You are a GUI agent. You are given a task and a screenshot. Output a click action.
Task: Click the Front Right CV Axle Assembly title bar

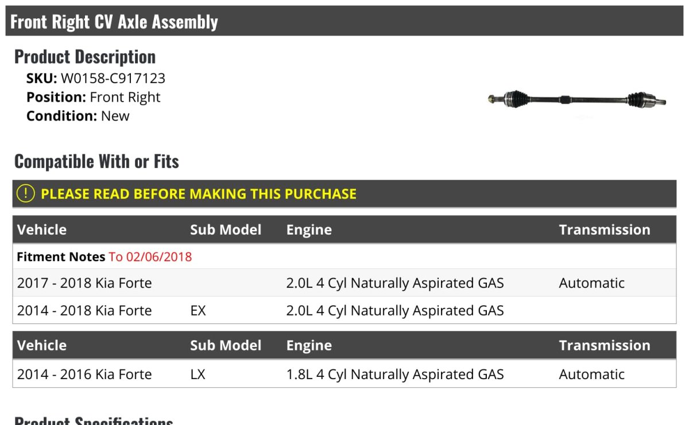114,22
